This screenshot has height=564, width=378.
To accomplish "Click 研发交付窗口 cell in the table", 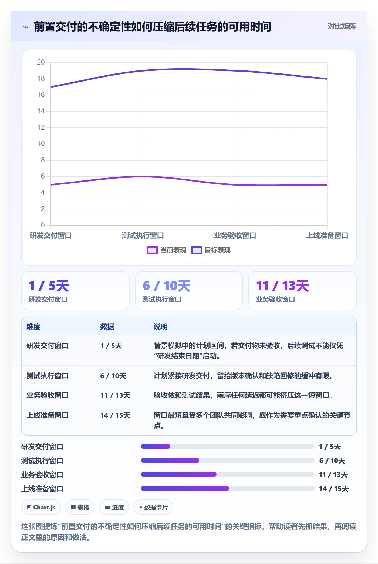I will 48,345.
